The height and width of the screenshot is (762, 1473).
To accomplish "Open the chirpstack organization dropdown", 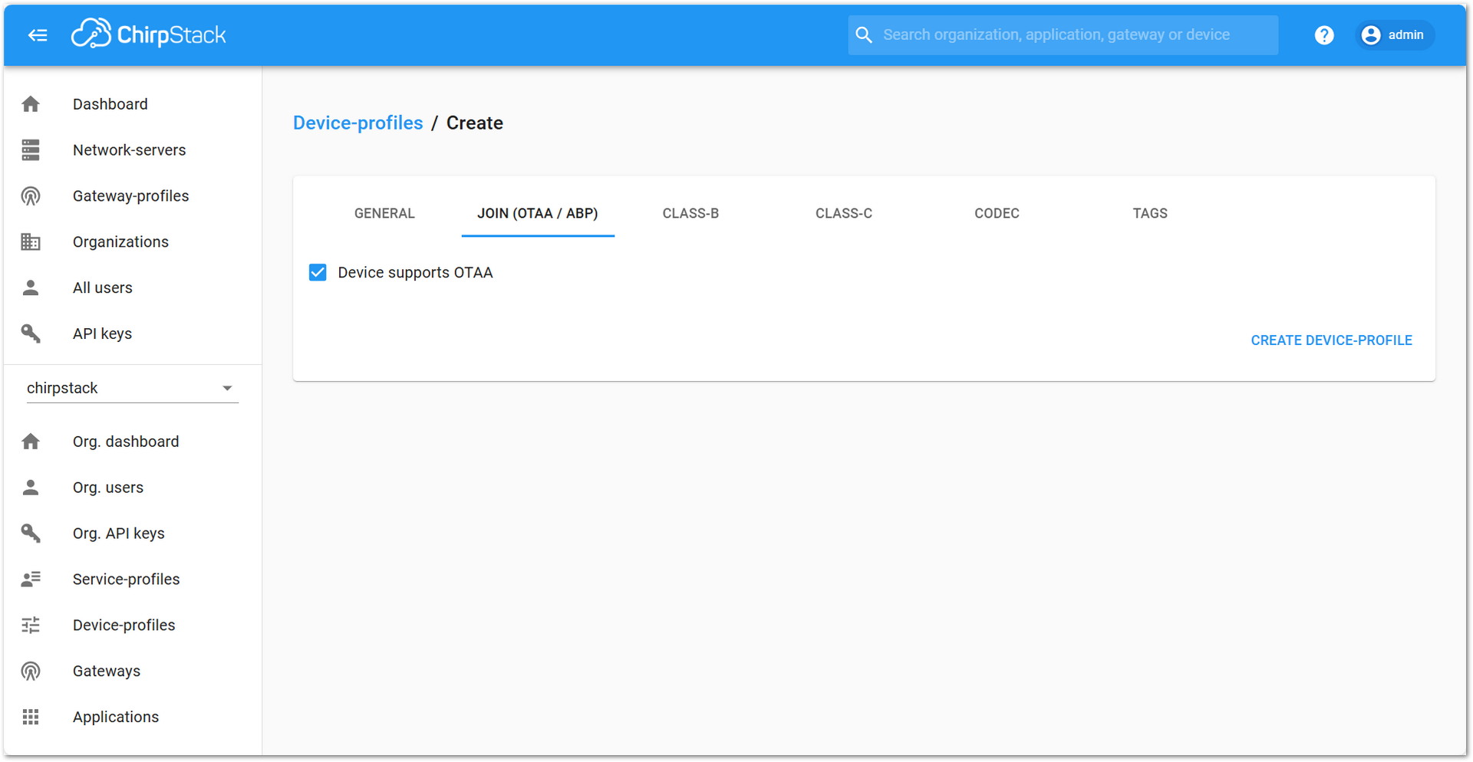I will coord(227,388).
